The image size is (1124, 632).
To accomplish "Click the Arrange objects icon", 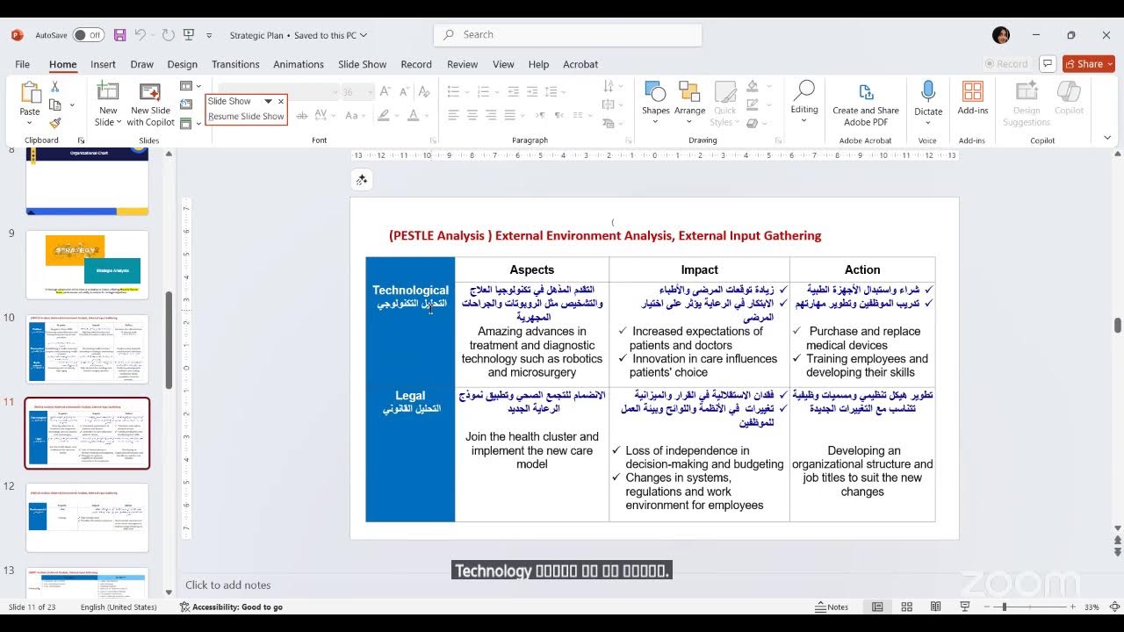I will point(689,92).
